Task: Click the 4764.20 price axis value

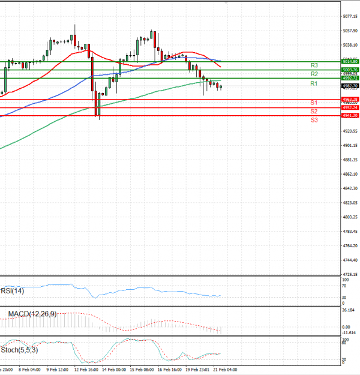Action: tap(350, 246)
